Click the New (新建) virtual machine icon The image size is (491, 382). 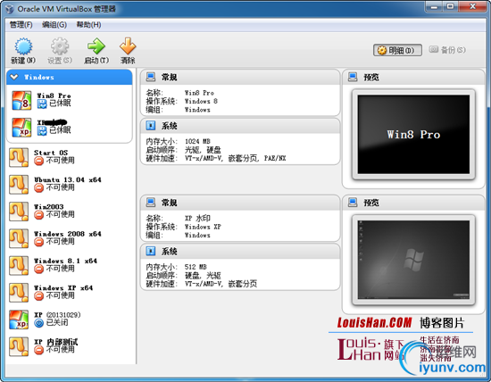click(x=23, y=46)
